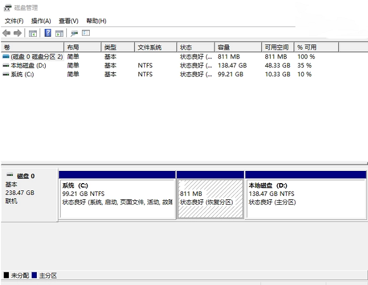Click the properties checklist toolbar icon
Image resolution: width=368 pixels, height=285 pixels.
tap(86, 33)
